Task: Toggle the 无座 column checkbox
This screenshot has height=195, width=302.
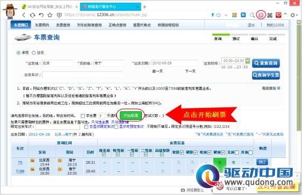Action: [x=236, y=153]
